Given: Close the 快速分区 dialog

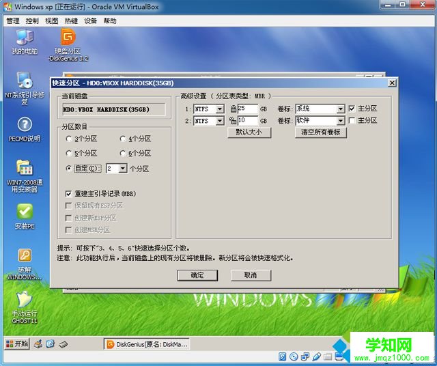Looking at the screenshot, I should click(392, 83).
